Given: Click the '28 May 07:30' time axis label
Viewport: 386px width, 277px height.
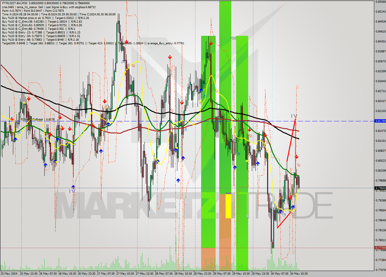Looking at the screenshot, I should point(164,274).
